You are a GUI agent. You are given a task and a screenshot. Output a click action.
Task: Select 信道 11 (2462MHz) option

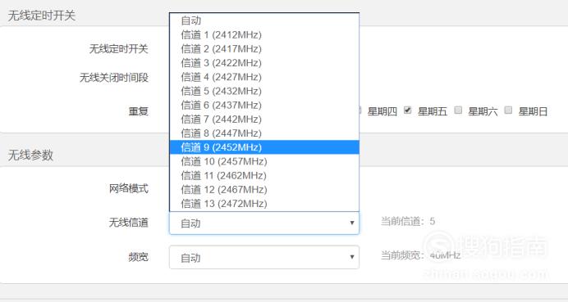click(x=264, y=175)
